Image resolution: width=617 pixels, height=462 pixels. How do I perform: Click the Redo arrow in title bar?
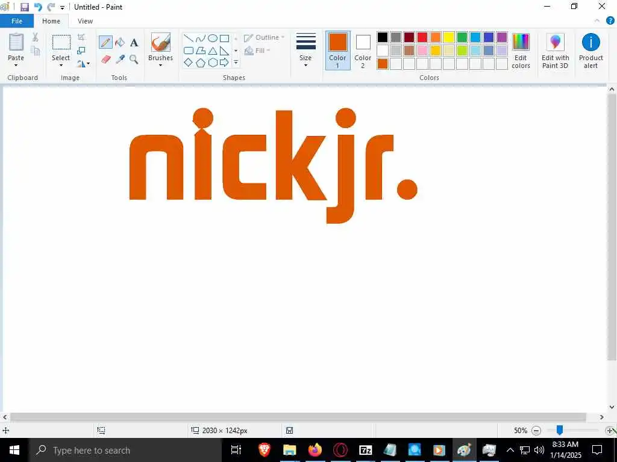pos(51,7)
